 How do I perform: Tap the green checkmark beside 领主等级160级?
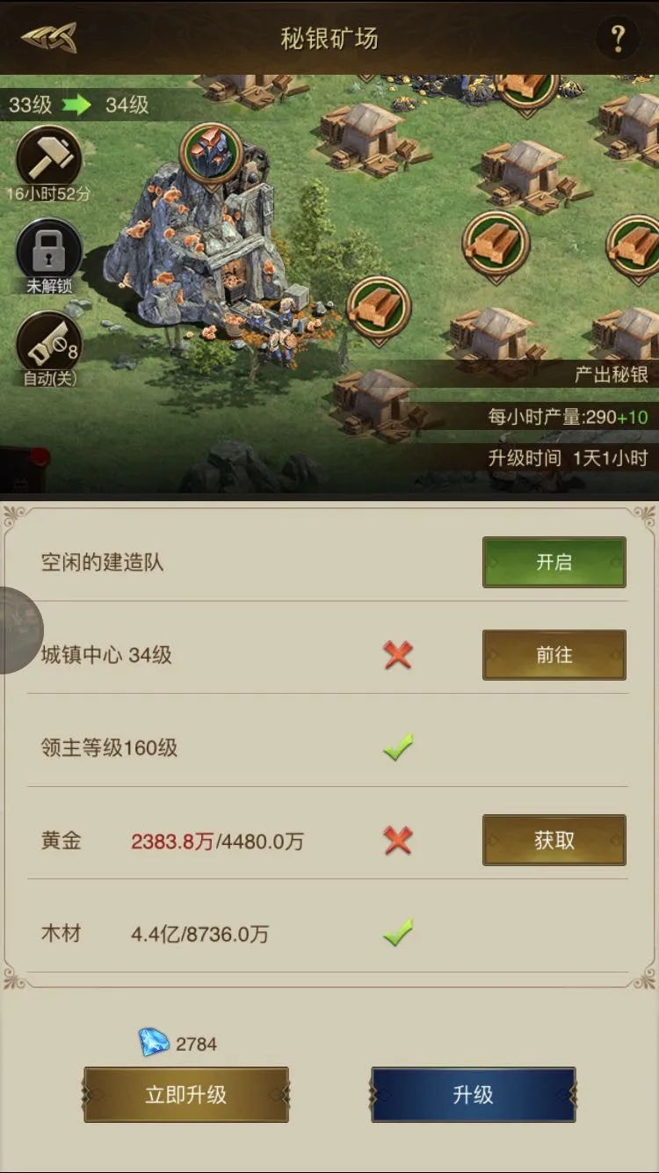coord(398,747)
